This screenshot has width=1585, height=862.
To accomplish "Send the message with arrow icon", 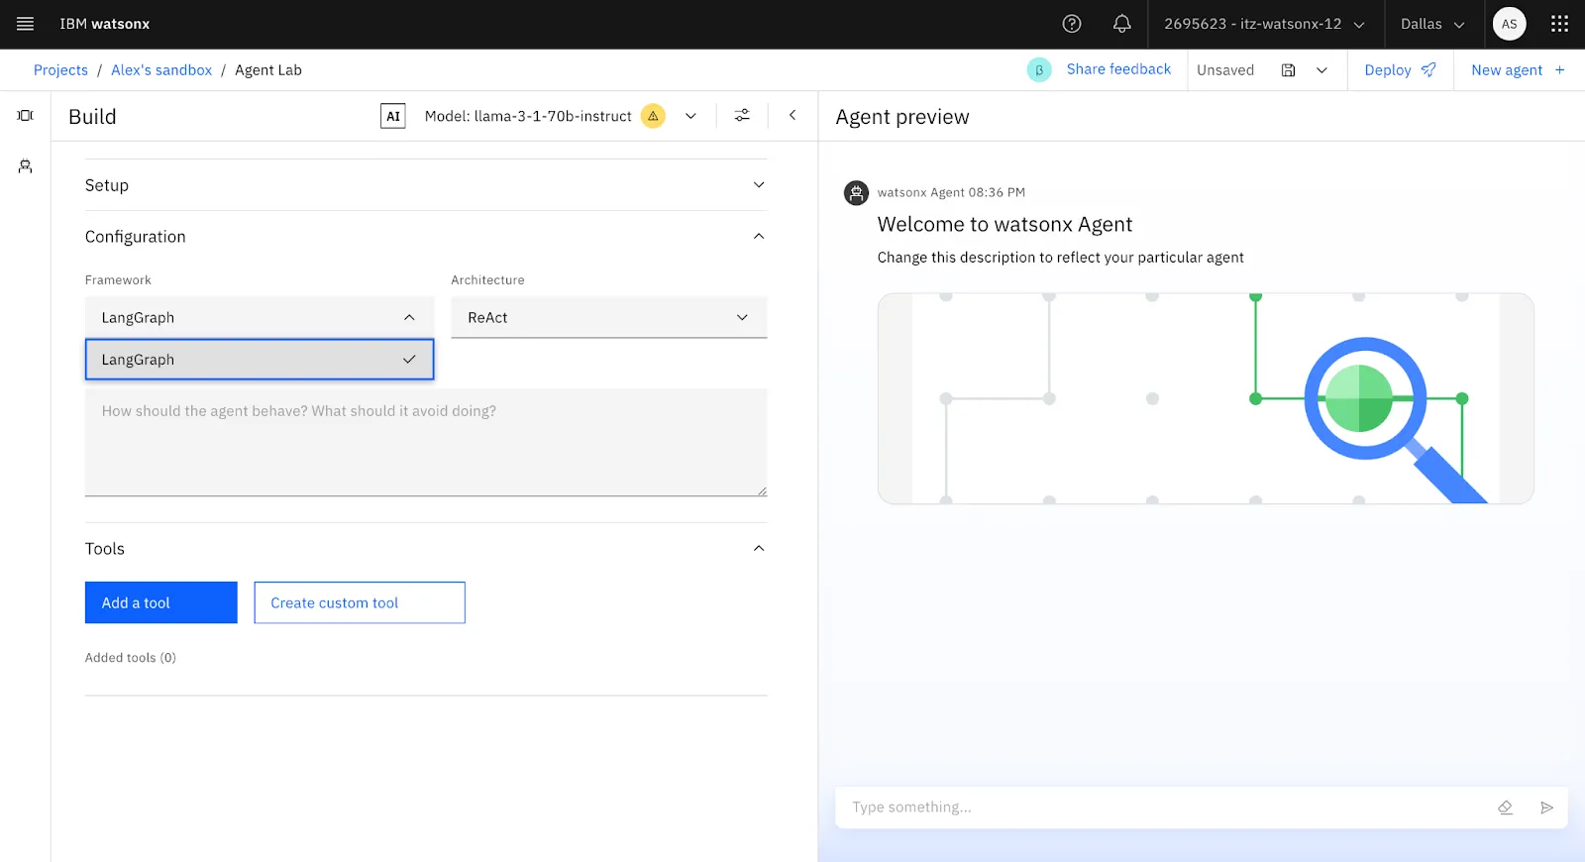I will tap(1546, 808).
